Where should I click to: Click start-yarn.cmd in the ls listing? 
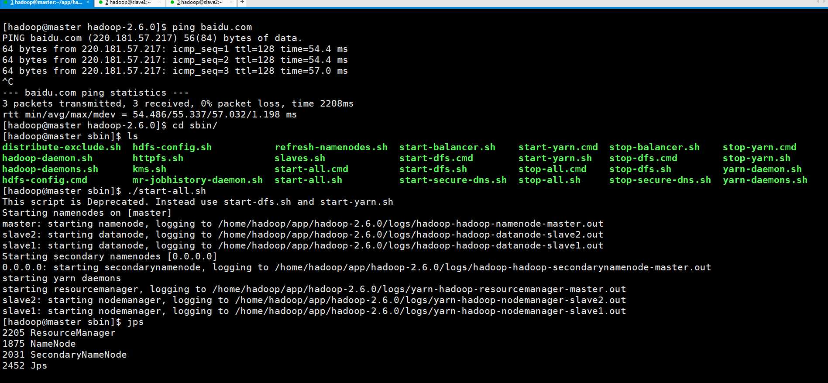click(558, 147)
